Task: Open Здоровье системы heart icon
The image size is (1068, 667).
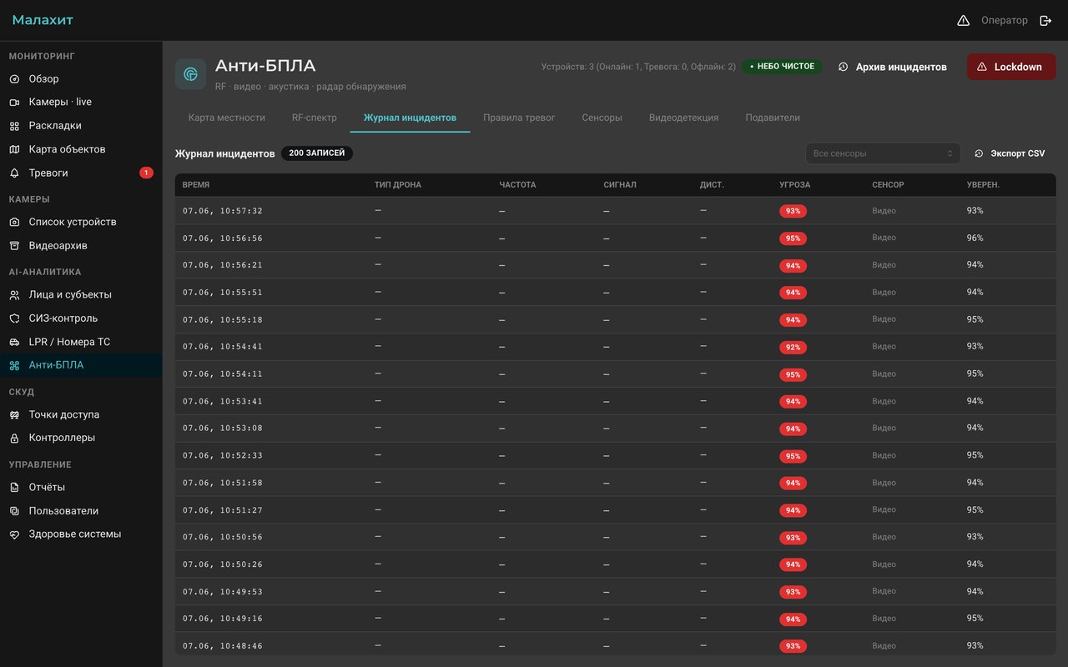Action: pyautogui.click(x=14, y=534)
